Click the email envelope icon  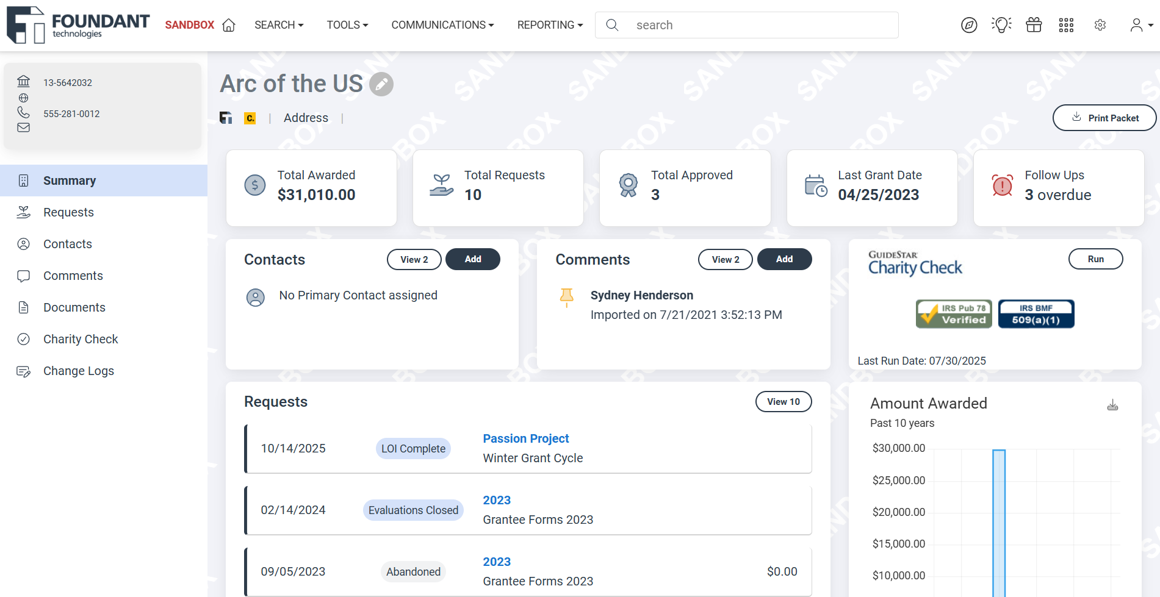[x=23, y=127]
